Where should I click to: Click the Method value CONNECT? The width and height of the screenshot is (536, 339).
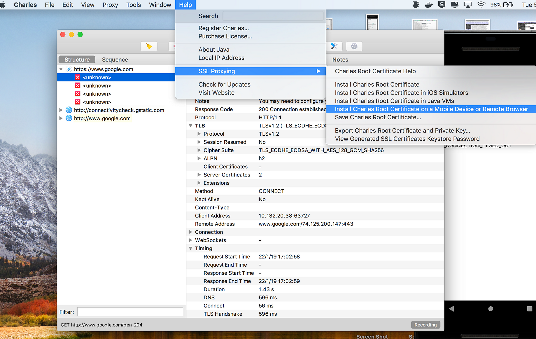point(271,191)
